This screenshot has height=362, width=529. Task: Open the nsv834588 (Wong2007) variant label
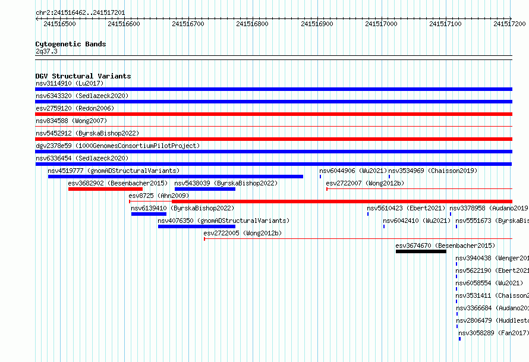tap(71, 121)
